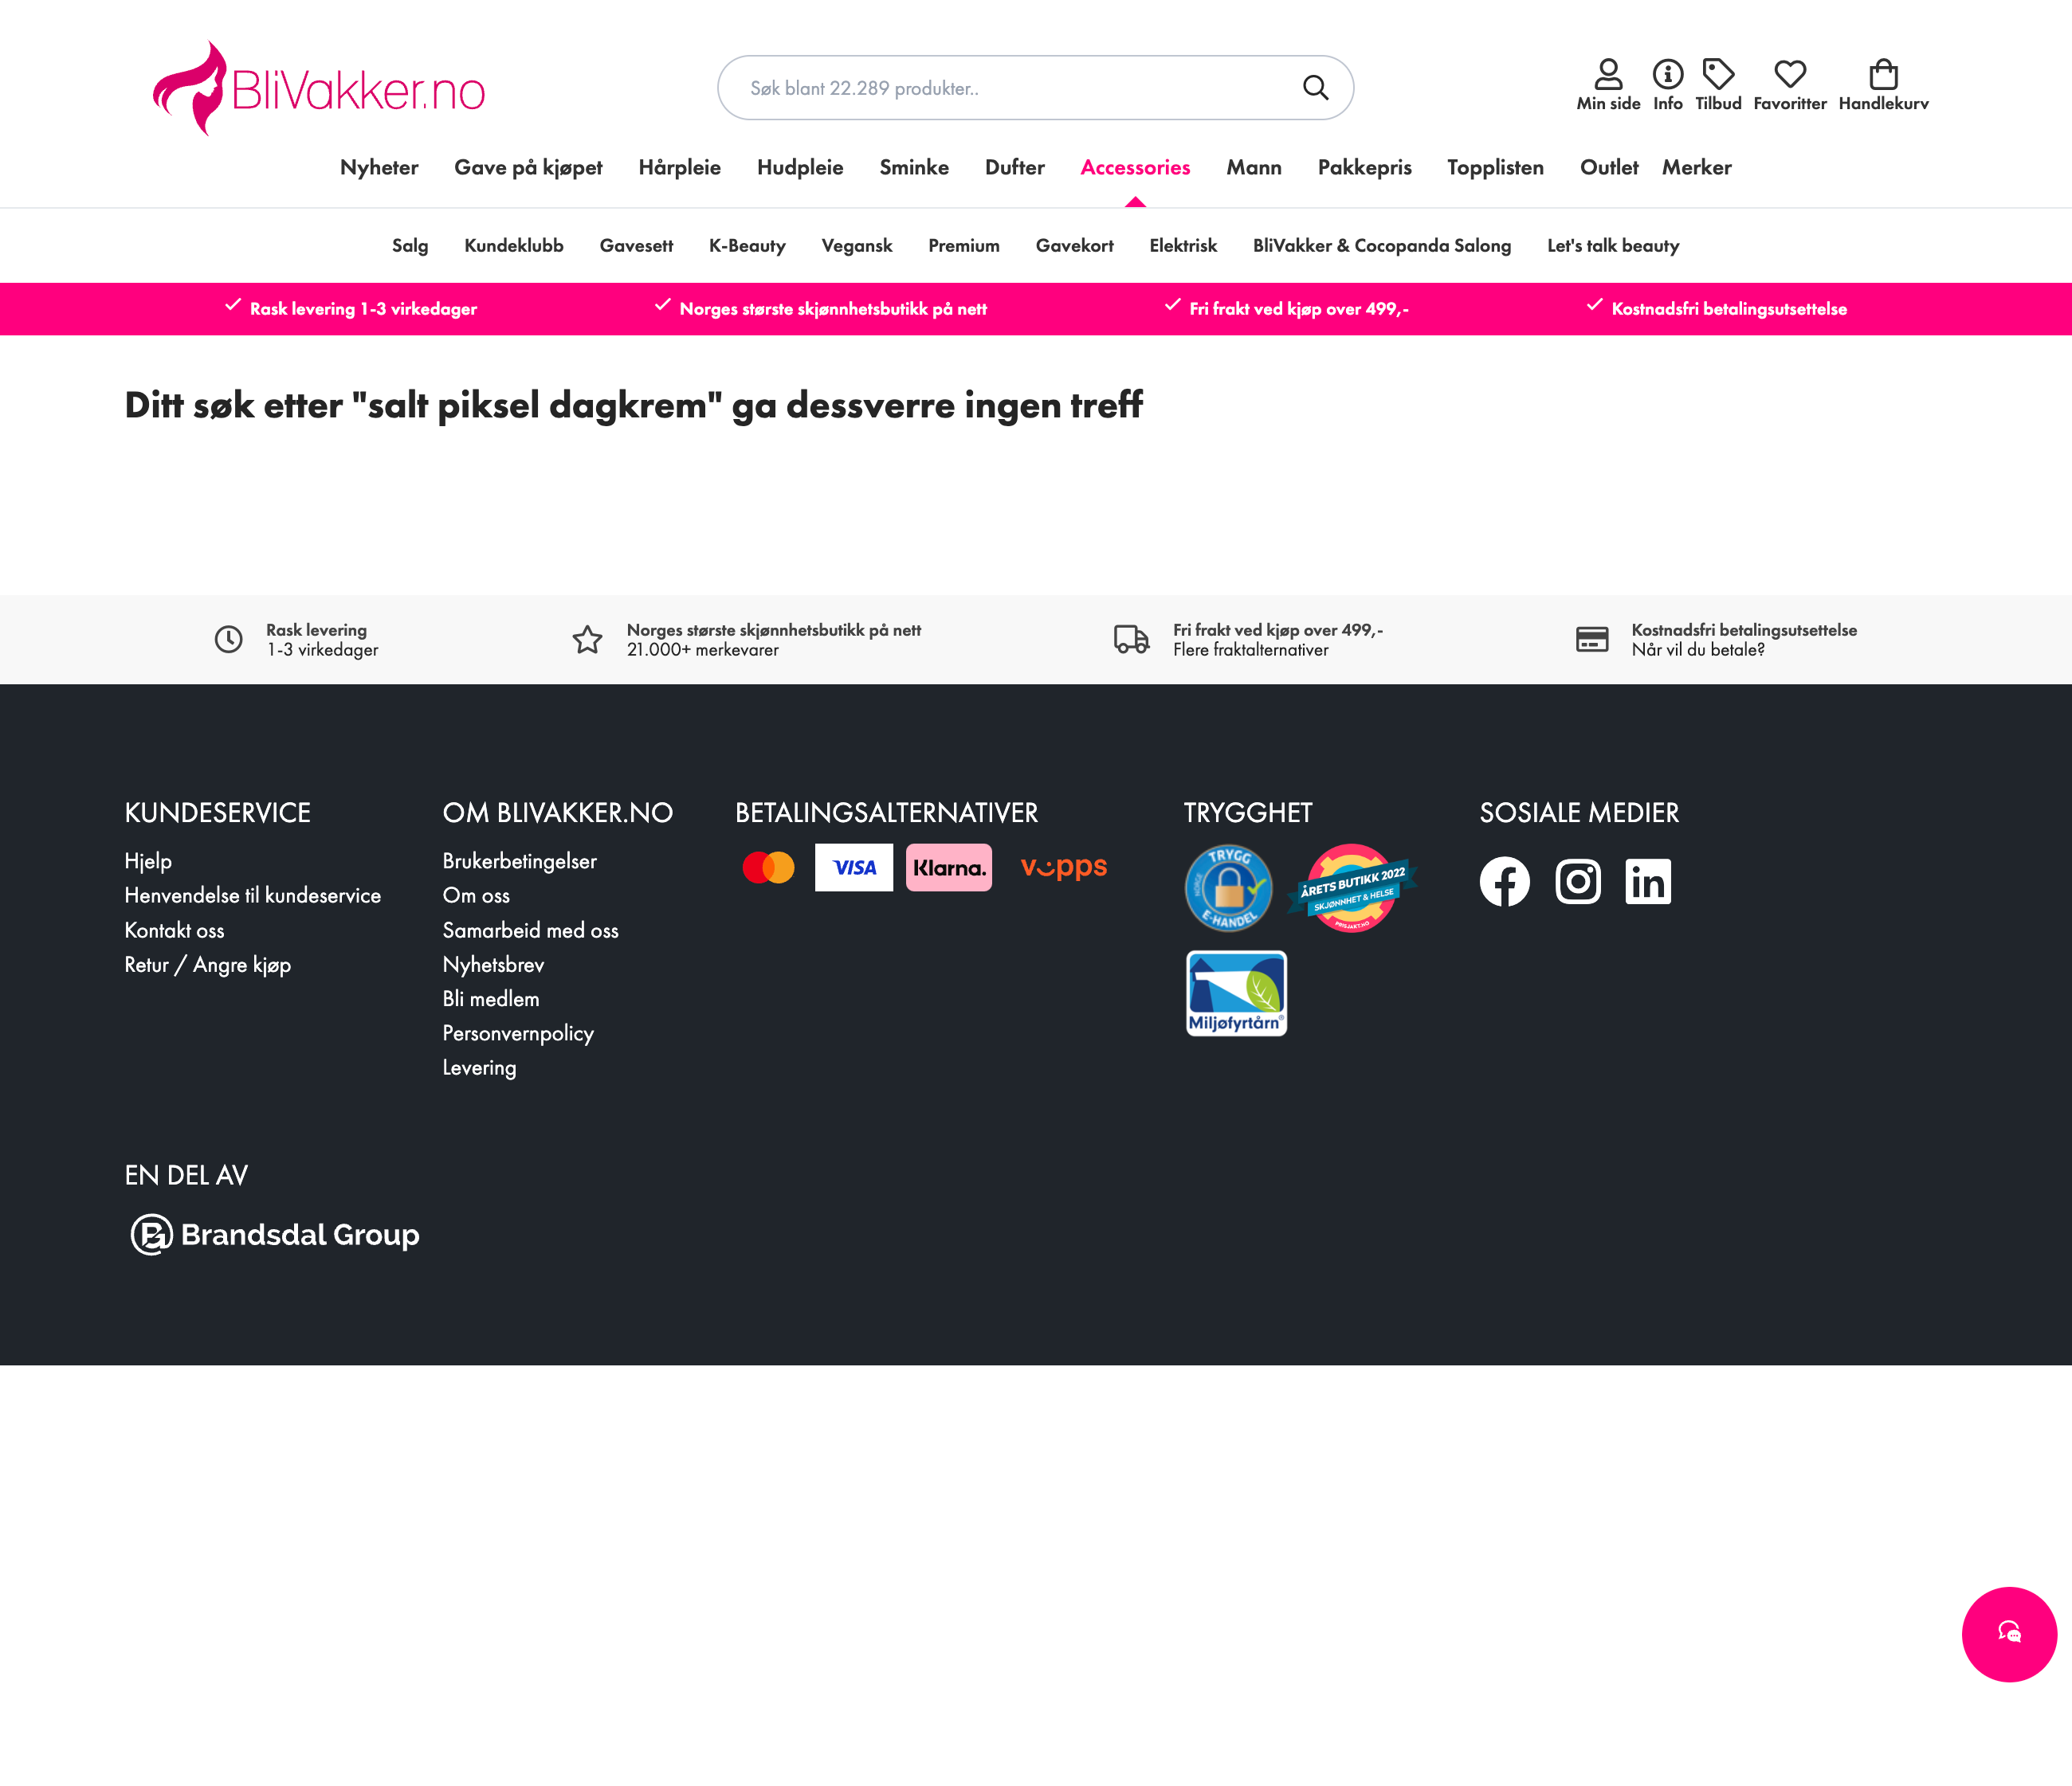The height and width of the screenshot is (1786, 2072).
Task: Select the Hudpleie category
Action: [x=799, y=168]
